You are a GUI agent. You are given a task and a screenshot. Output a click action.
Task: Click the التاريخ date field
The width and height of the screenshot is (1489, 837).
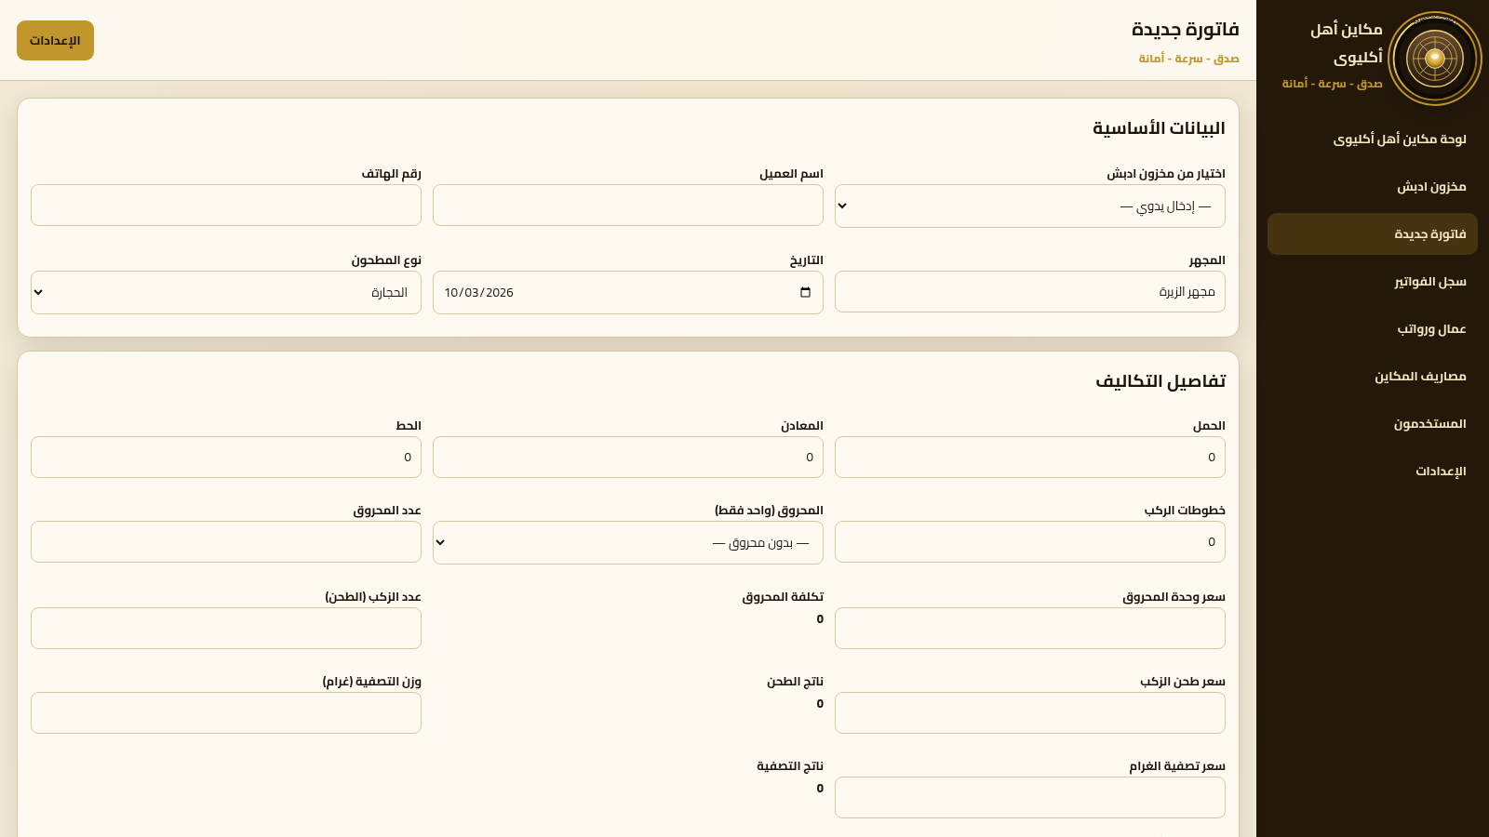pos(628,292)
